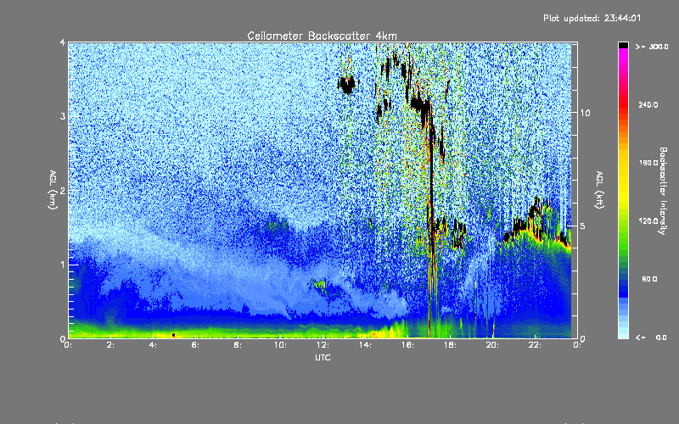Select the '18:' time axis tick label
Screen dimensions: 679x424
coord(450,345)
